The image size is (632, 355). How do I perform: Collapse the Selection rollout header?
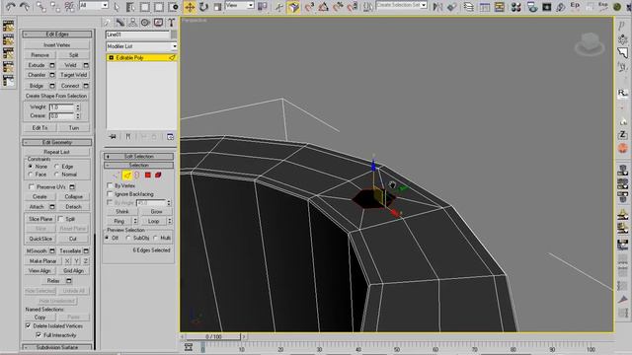pyautogui.click(x=138, y=165)
